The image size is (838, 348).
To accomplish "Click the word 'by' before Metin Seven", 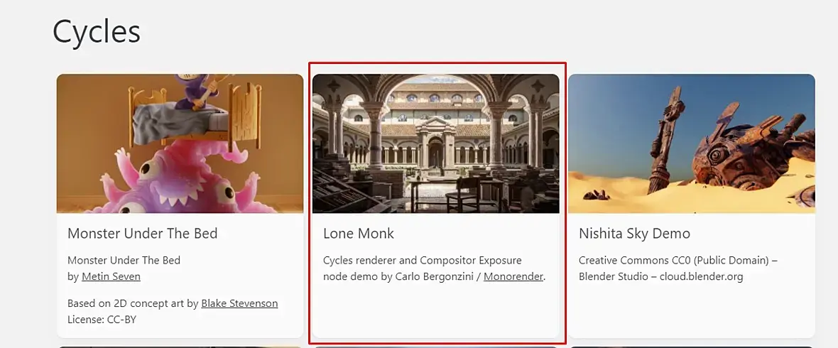I will (x=72, y=276).
